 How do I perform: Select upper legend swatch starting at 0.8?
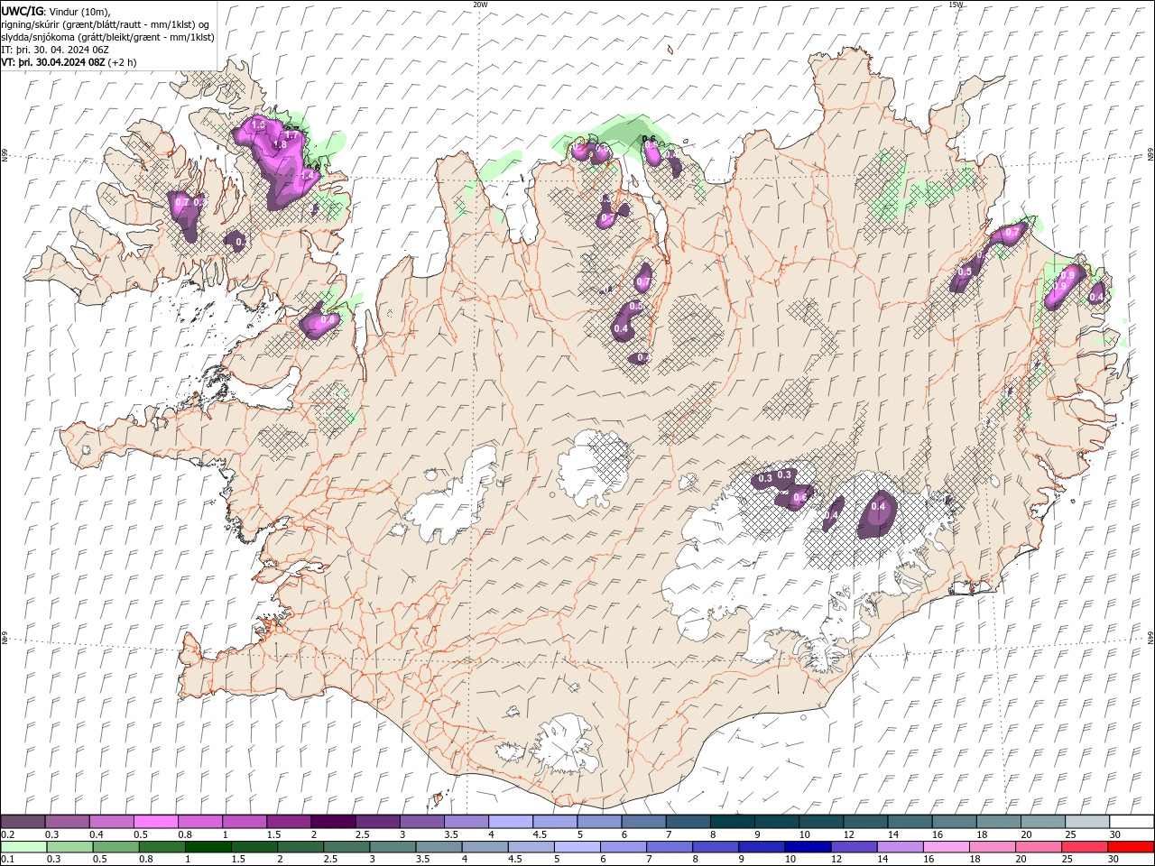(x=200, y=822)
